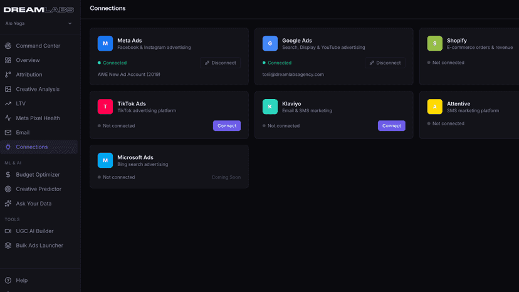Click the Connections plug icon
This screenshot has width=519, height=292.
(x=8, y=147)
